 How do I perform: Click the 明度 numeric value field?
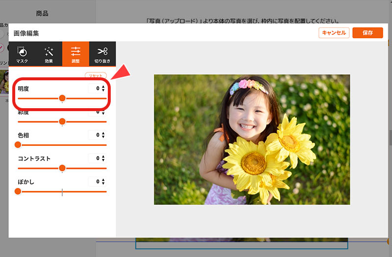[96, 89]
